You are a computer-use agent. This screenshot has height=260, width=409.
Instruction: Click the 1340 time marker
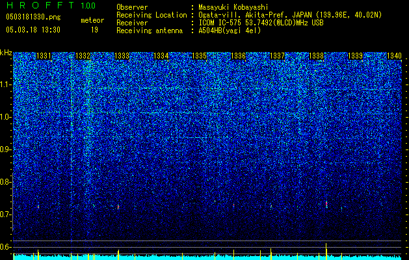click(394, 56)
